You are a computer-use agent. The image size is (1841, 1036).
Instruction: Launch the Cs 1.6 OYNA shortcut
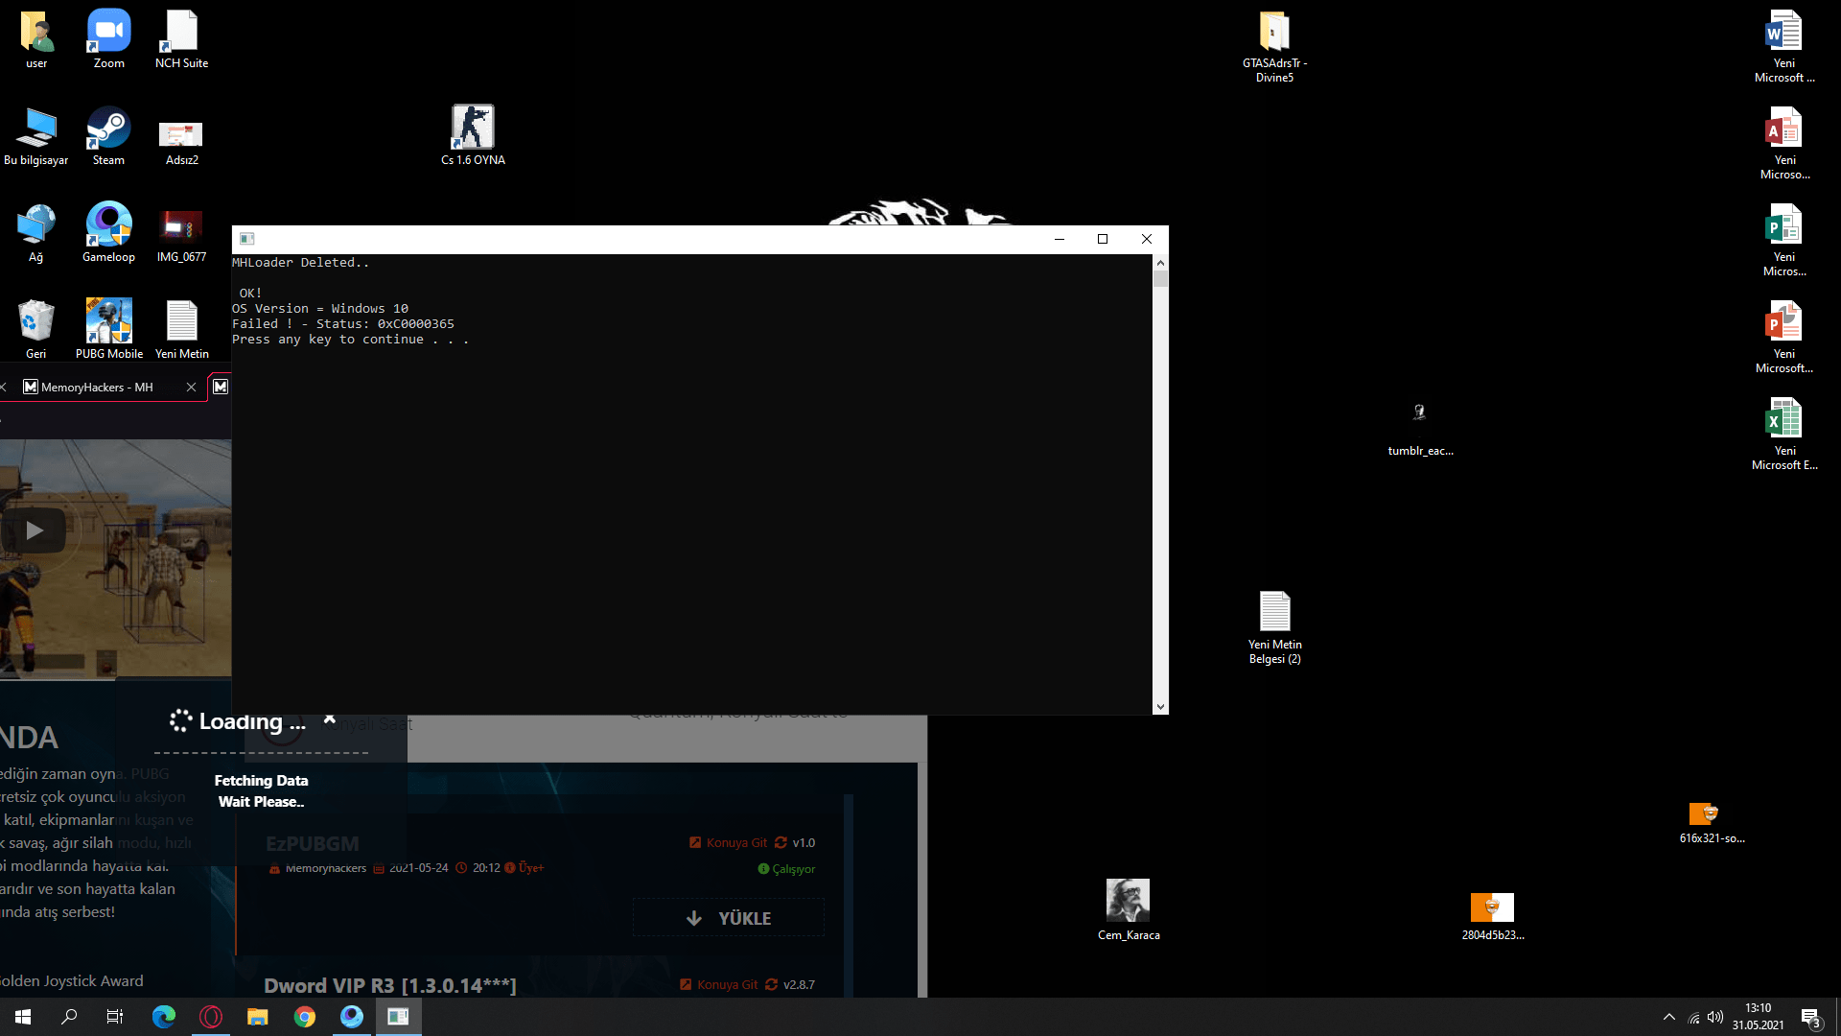coord(473,136)
